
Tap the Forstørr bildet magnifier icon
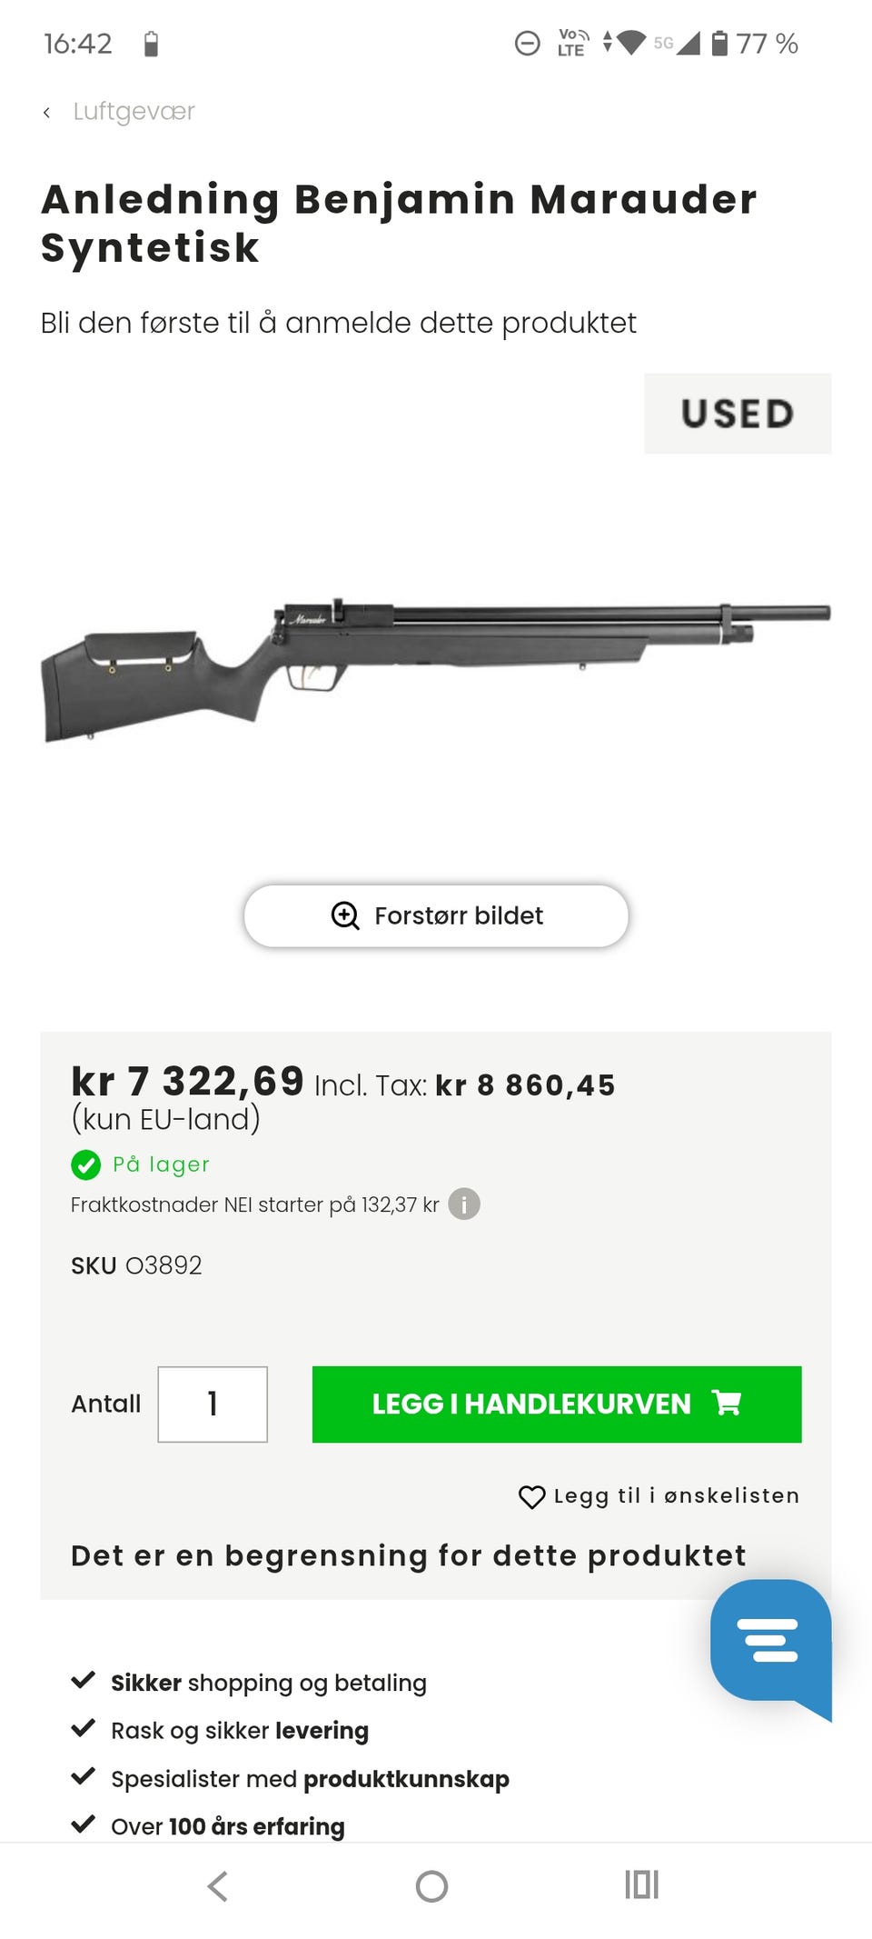[x=345, y=915]
